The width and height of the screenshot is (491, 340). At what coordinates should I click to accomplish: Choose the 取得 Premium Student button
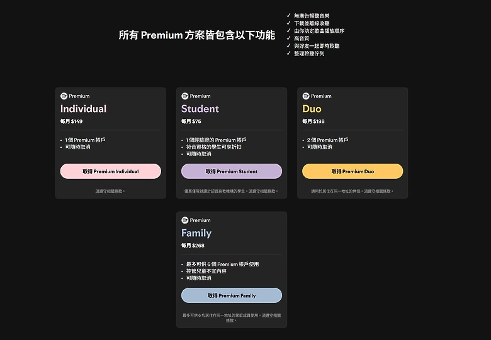click(x=232, y=171)
